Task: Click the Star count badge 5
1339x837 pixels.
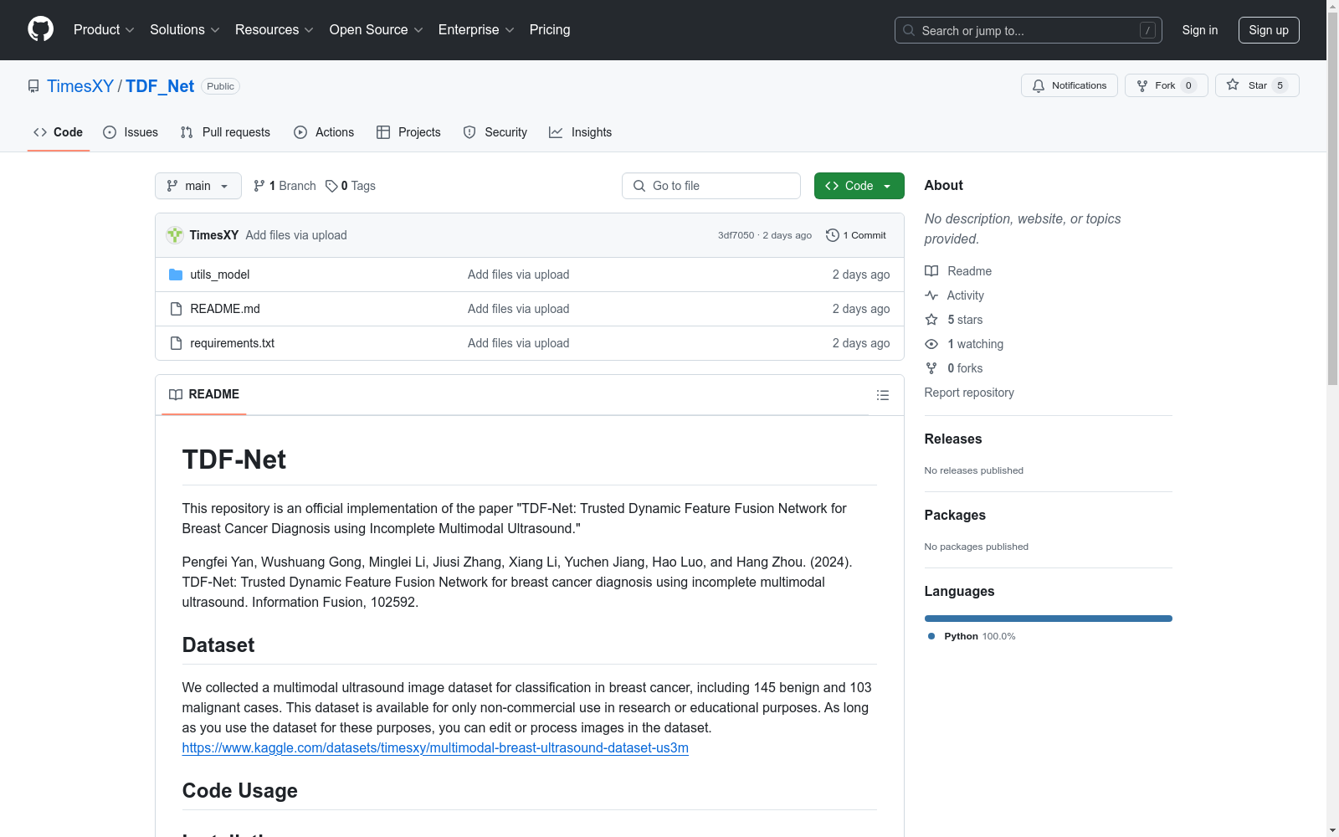Action: point(1280,85)
